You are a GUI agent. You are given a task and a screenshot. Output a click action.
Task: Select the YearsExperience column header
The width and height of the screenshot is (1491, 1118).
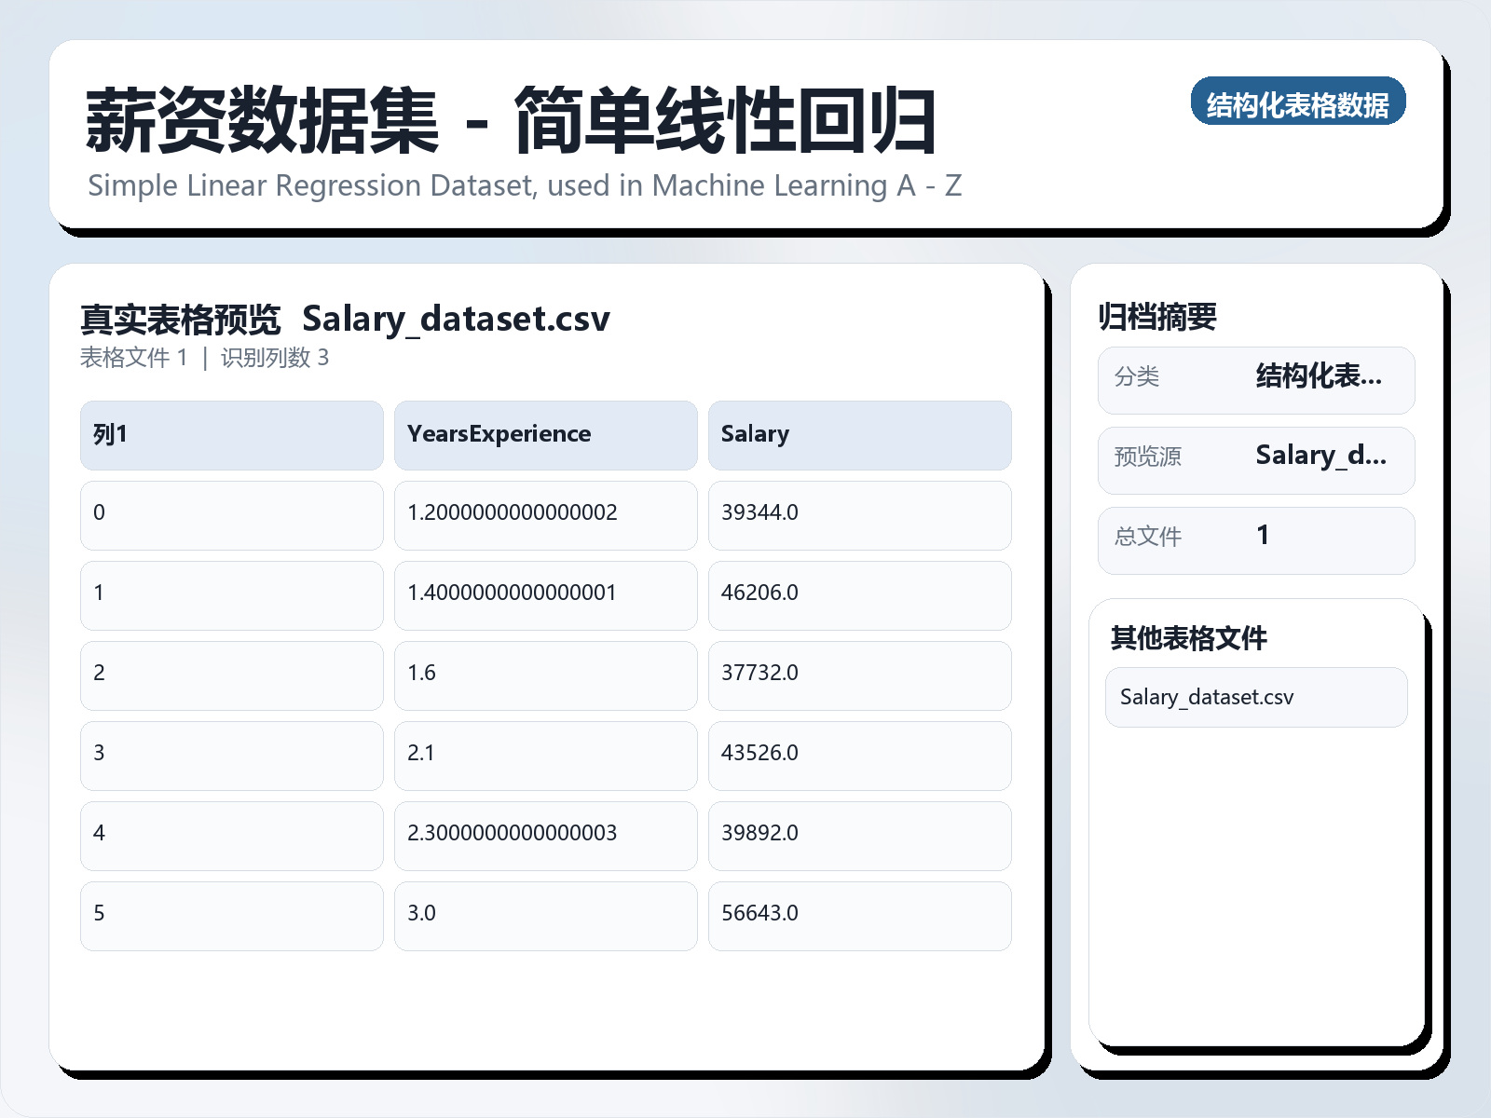coord(545,434)
